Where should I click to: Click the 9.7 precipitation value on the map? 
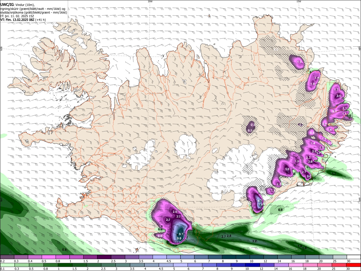pyautogui.click(x=181, y=234)
